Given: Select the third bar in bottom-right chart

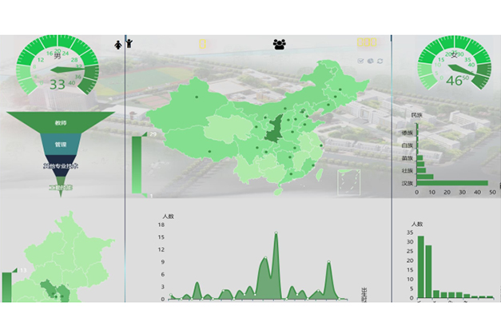Looking at the screenshot, I should (x=436, y=294).
